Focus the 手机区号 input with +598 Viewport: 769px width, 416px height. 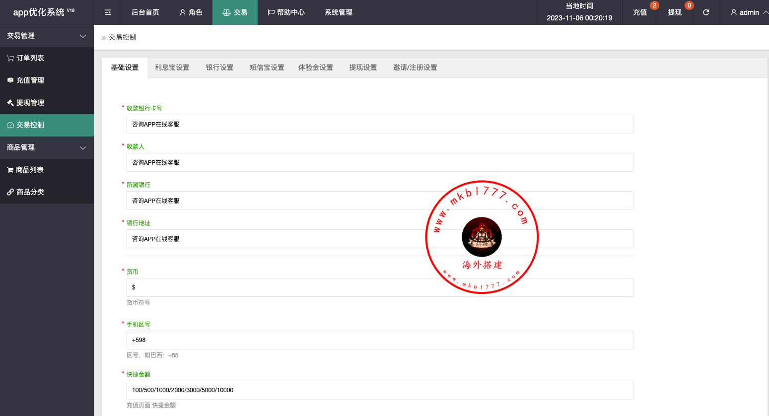coord(380,340)
